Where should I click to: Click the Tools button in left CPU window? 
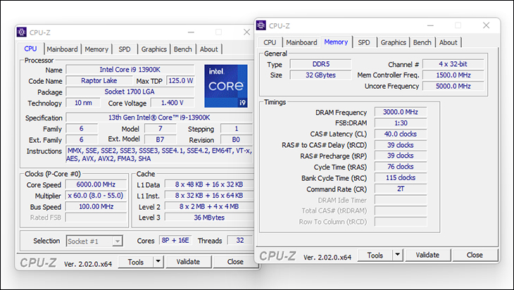136,262
